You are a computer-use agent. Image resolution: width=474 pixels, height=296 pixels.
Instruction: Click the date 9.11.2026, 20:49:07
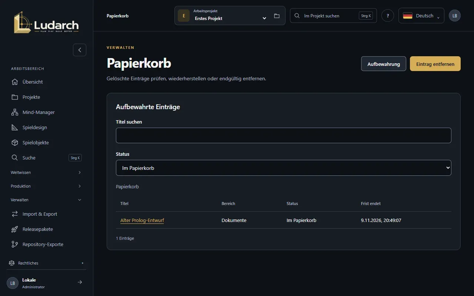(x=381, y=220)
